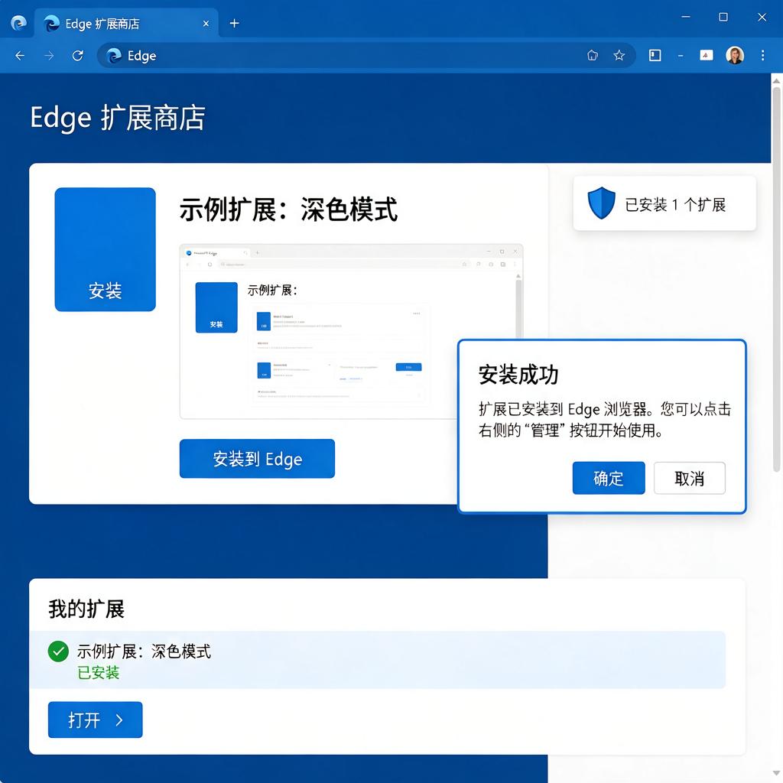
Task: Add page to favorites with star icon
Action: 619,55
